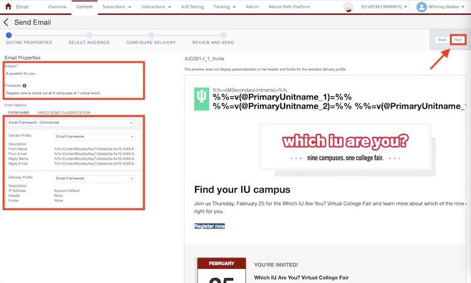This screenshot has height=283, width=471.
Task: Expand the Interactions menu
Action: tap(156, 7)
